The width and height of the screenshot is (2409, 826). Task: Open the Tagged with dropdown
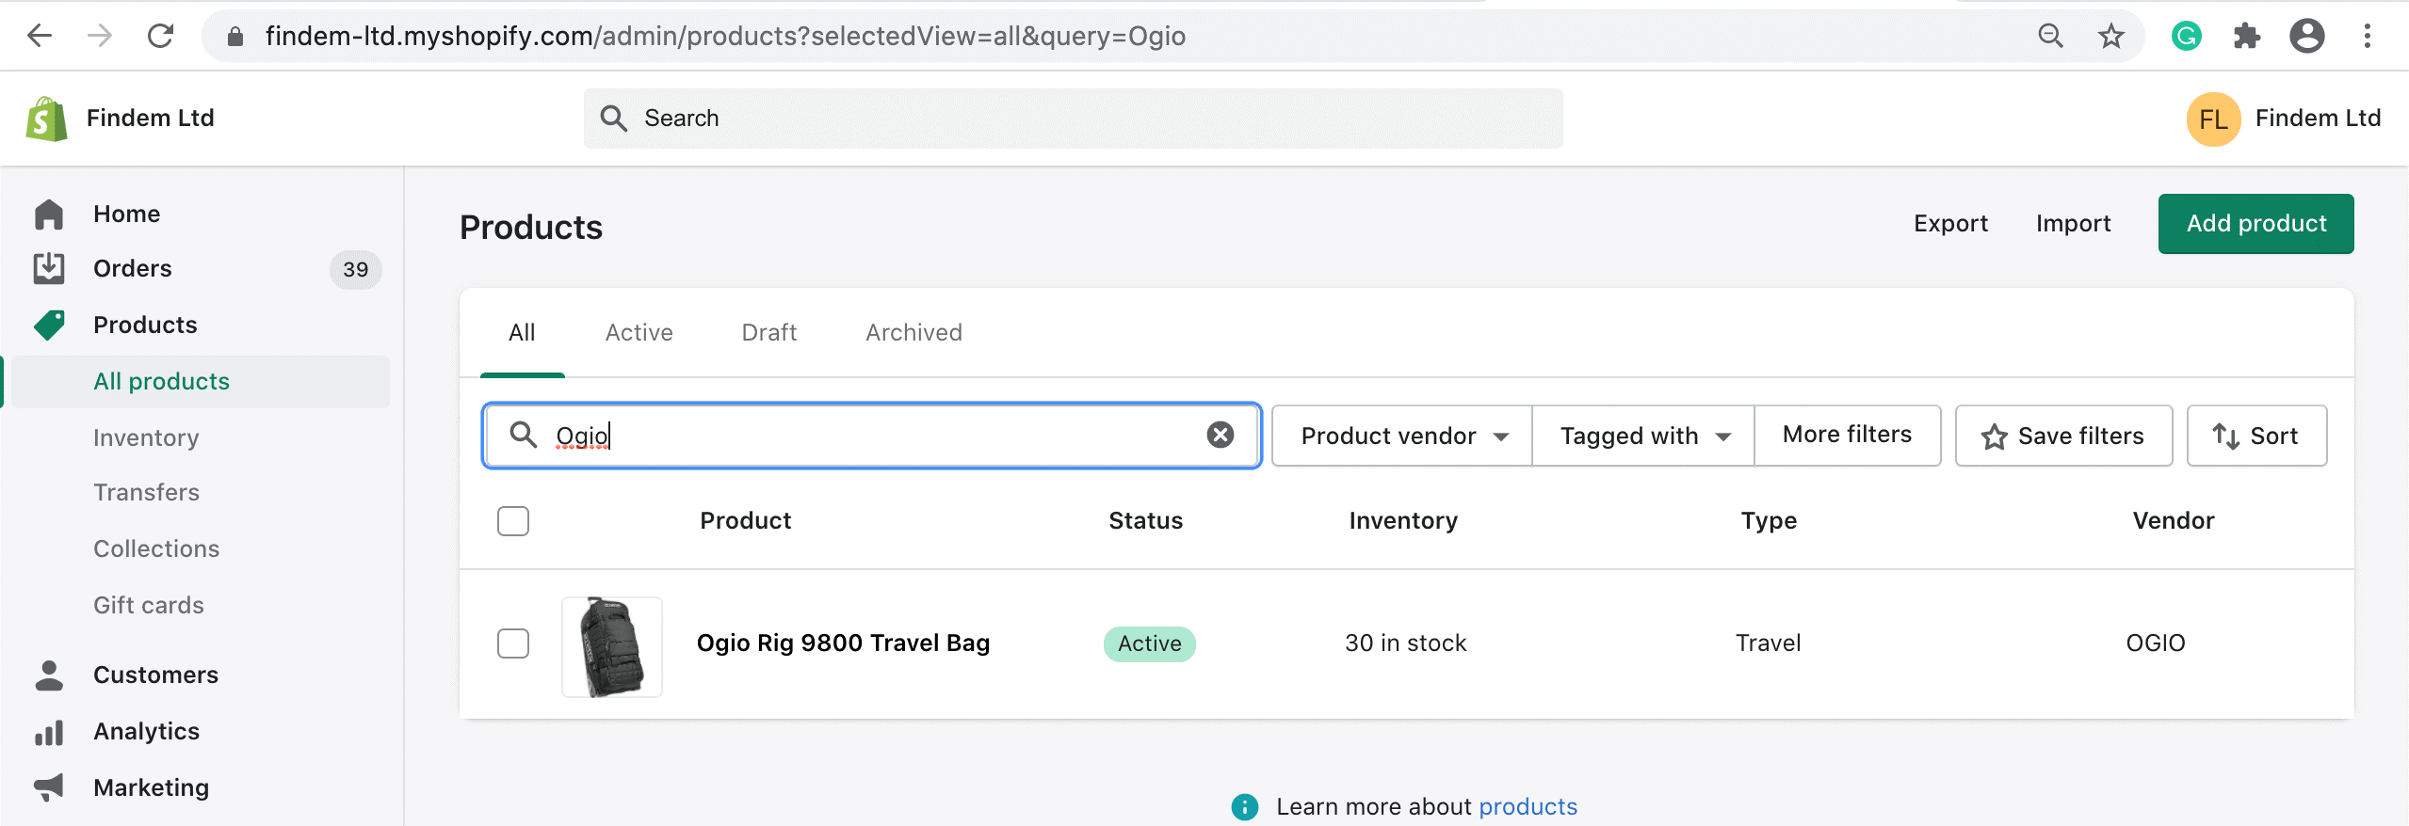tap(1643, 436)
